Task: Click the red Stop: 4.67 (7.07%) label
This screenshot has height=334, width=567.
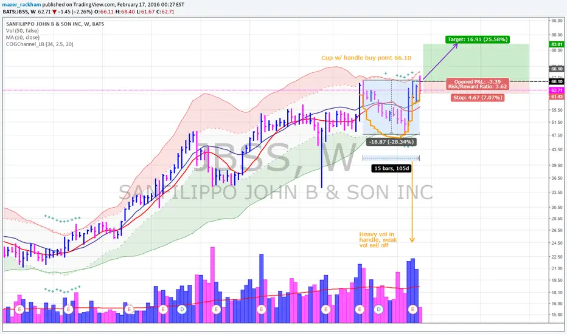Action: (478, 98)
